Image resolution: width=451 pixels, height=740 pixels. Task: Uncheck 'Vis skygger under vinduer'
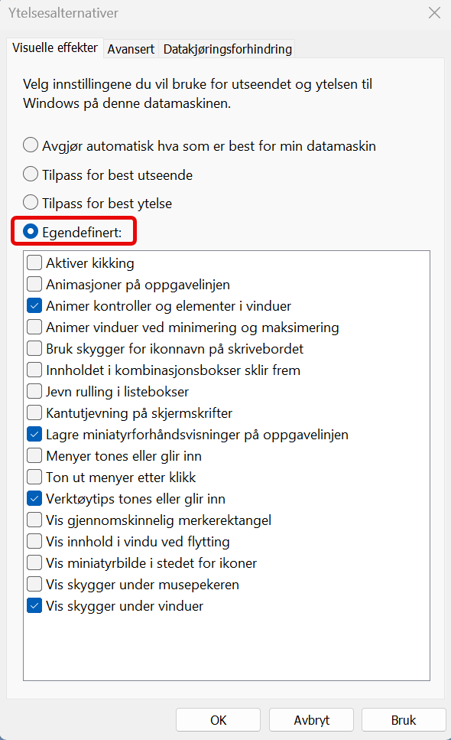coord(34,605)
